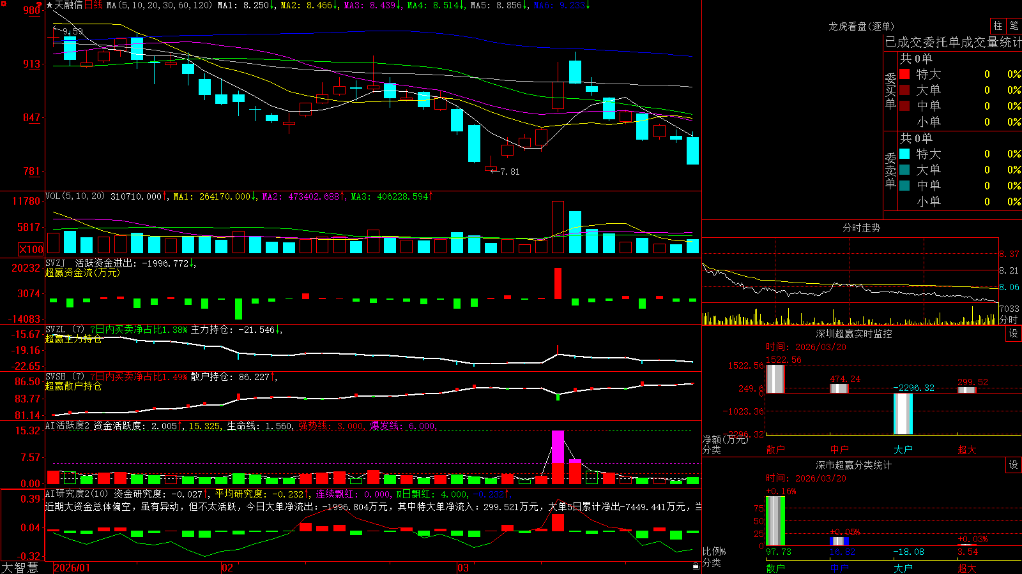The image size is (1022, 574).
Task: Click the 深圳超赢实时监控 panel title
Action: coord(853,334)
